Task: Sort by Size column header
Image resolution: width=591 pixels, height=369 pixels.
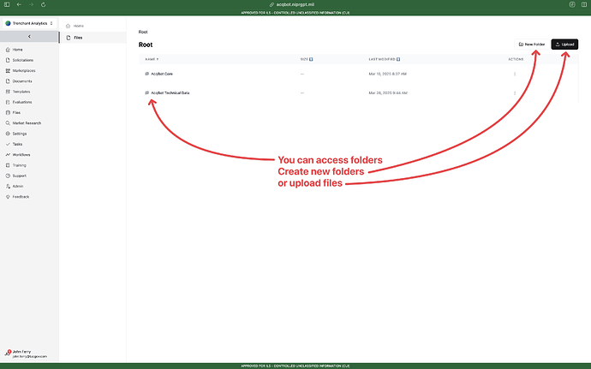Action: click(x=307, y=60)
